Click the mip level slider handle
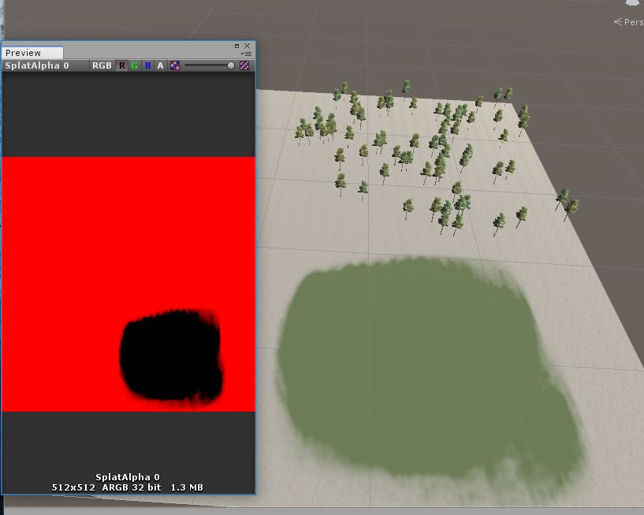Viewport: 644px width, 515px height. pos(229,65)
